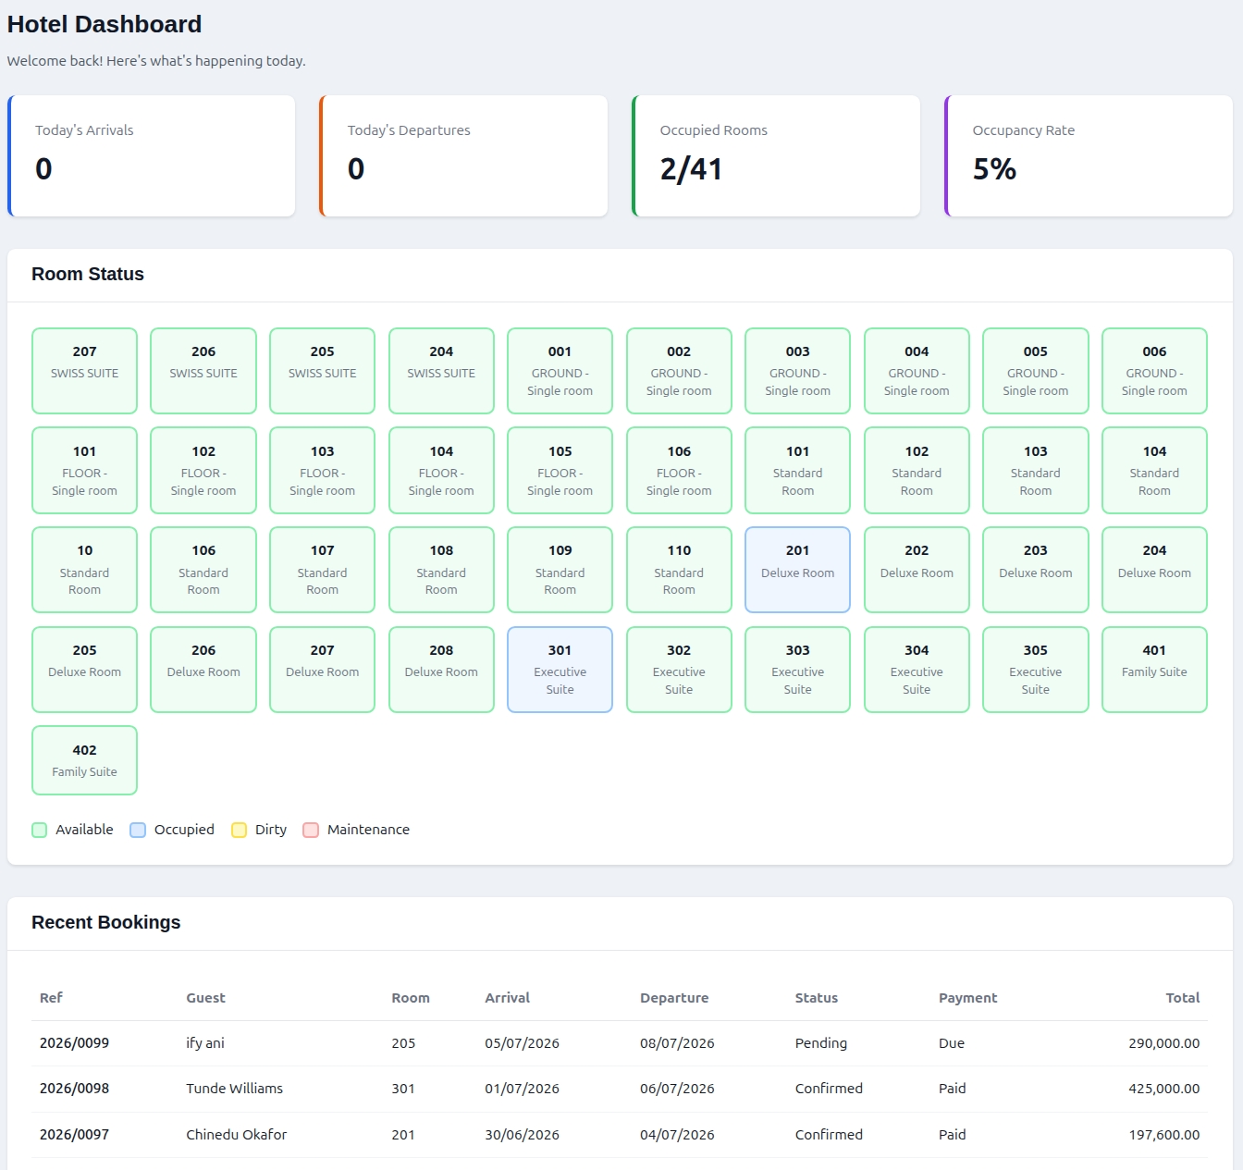Image resolution: width=1243 pixels, height=1170 pixels.
Task: Click the Maintenance legend color swatch
Action: [311, 830]
